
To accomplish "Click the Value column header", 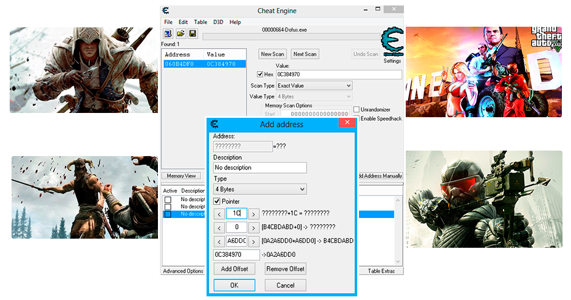I will tap(225, 54).
